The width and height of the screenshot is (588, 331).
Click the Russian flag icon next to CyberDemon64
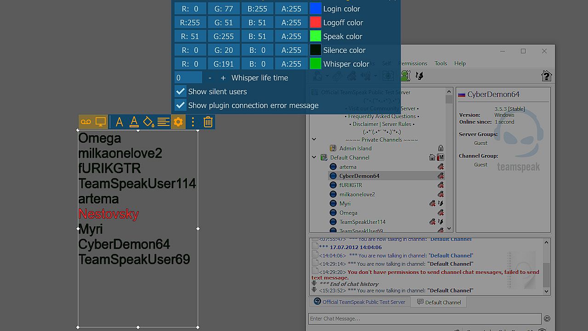[462, 95]
